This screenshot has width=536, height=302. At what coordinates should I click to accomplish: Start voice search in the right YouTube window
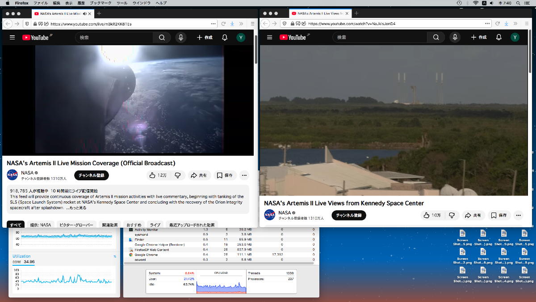455,38
